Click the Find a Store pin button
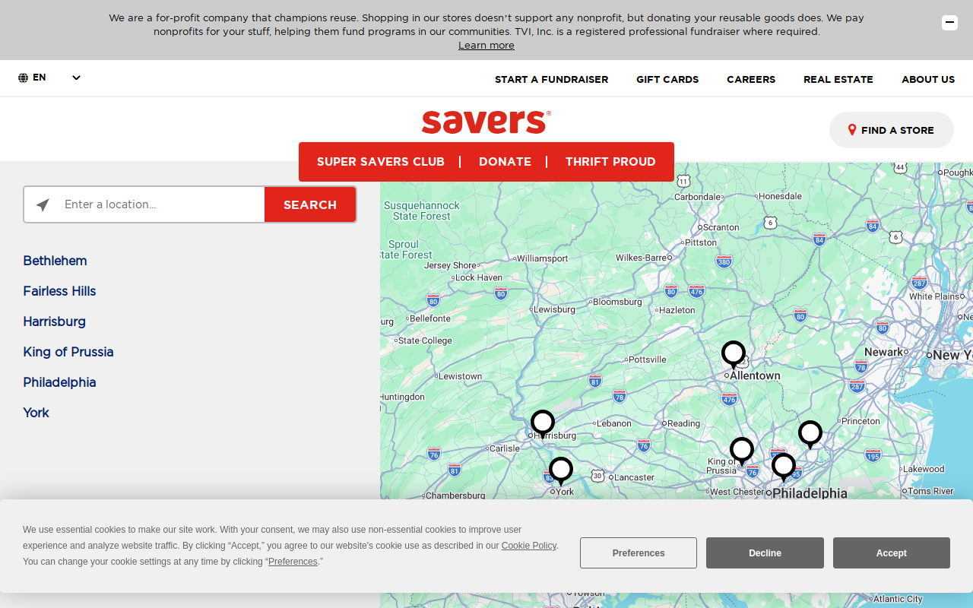Screen dimensions: 973x608 point(891,130)
